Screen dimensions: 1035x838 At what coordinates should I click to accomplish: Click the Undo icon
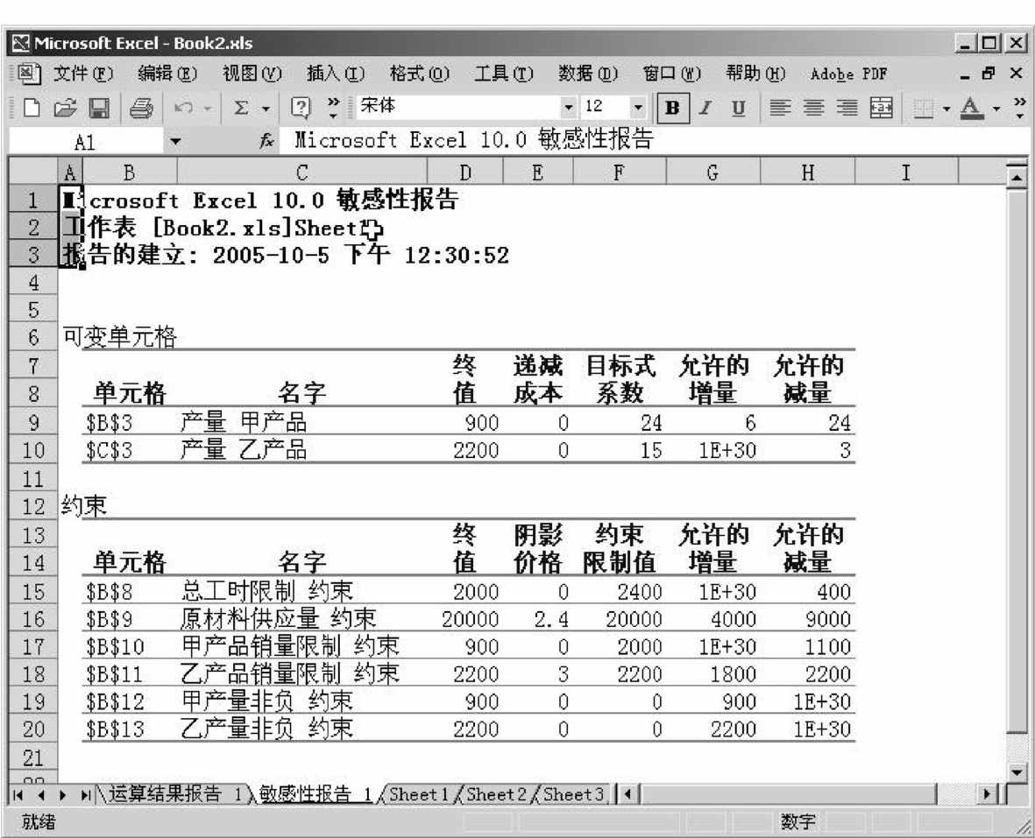[183, 108]
